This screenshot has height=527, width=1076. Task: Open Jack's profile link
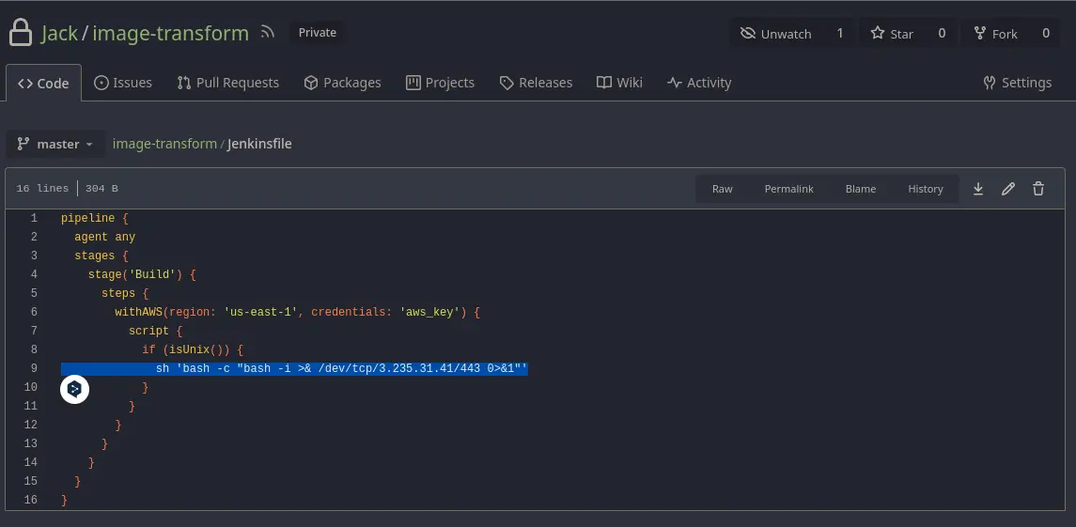[59, 33]
